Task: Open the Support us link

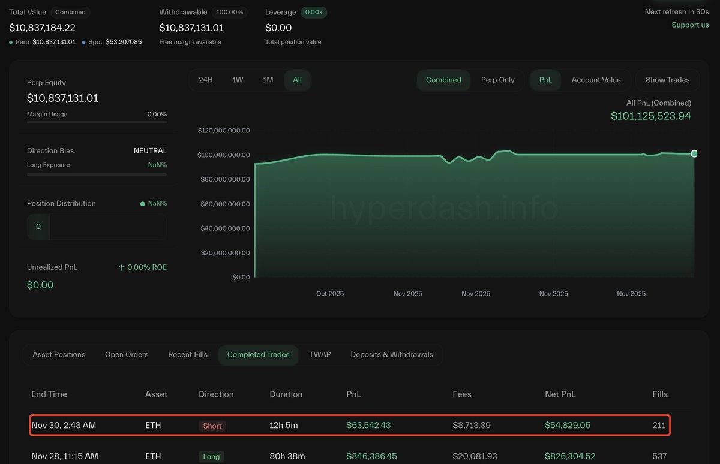Action: [690, 25]
